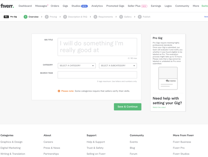Open Seller Plus in the navigation
Viewport: 208px width, 157px height.
(x=137, y=6)
